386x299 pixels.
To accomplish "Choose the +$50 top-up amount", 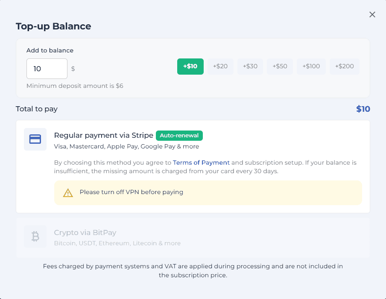I will pos(280,67).
